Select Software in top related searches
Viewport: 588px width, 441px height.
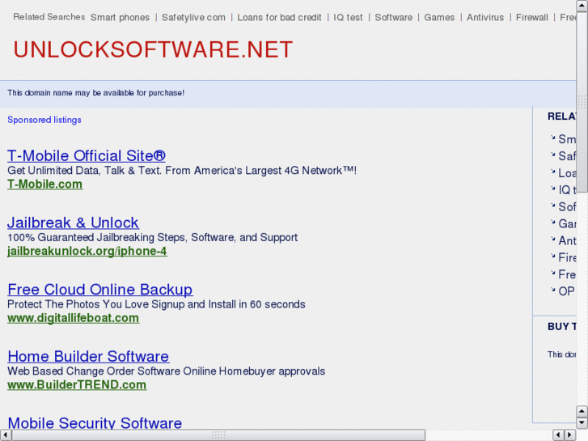394,18
